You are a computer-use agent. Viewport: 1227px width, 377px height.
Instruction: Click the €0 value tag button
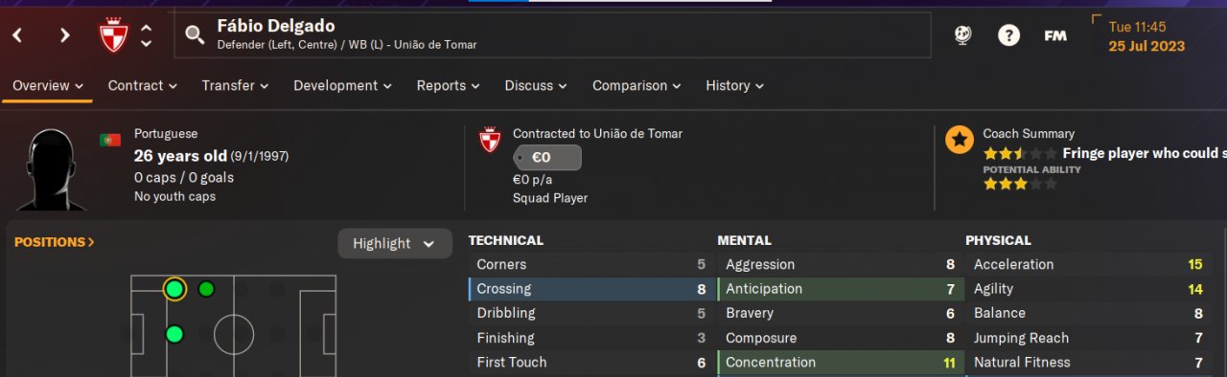(x=547, y=158)
